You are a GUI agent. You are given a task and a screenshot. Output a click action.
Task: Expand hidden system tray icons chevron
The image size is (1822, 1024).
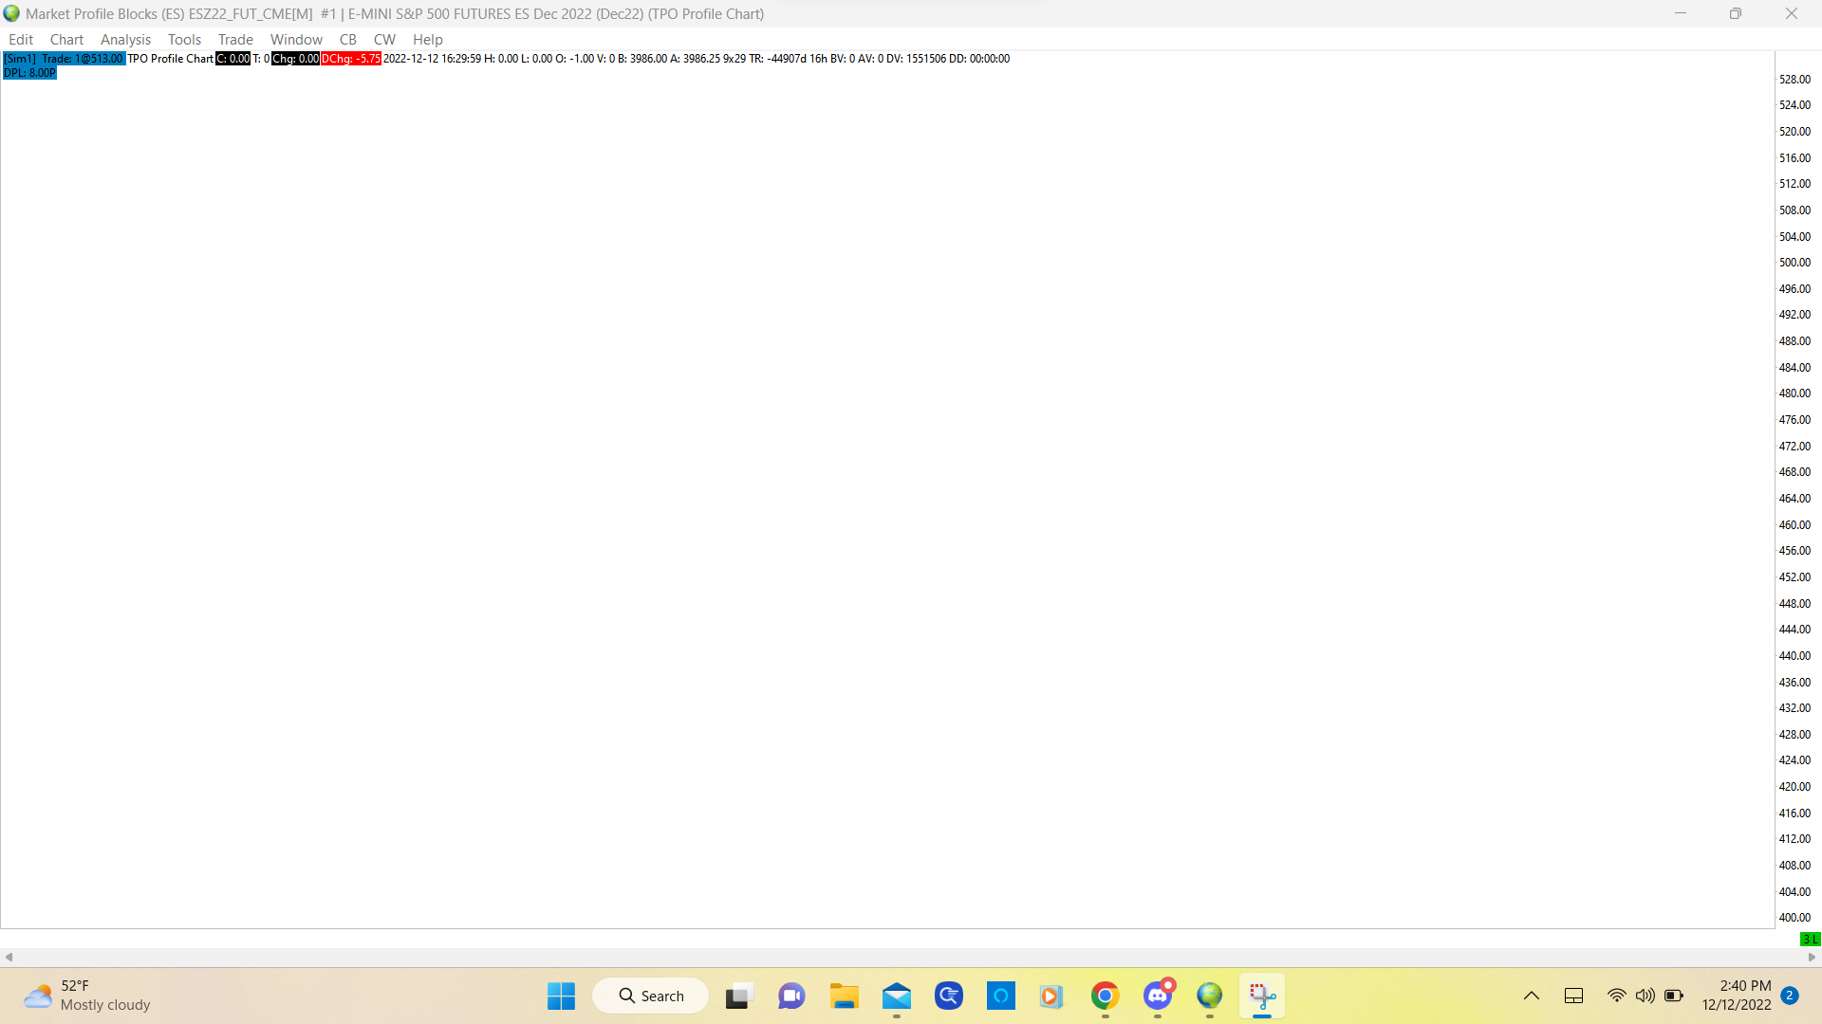click(1531, 996)
